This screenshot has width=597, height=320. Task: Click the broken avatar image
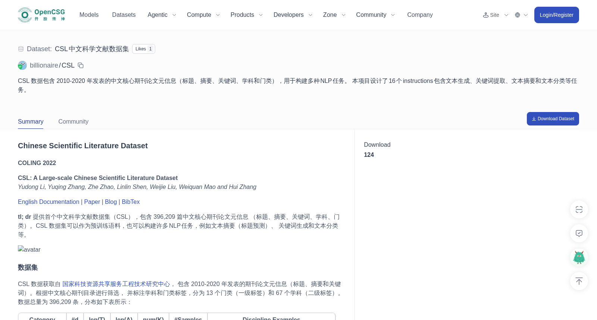(x=29, y=249)
